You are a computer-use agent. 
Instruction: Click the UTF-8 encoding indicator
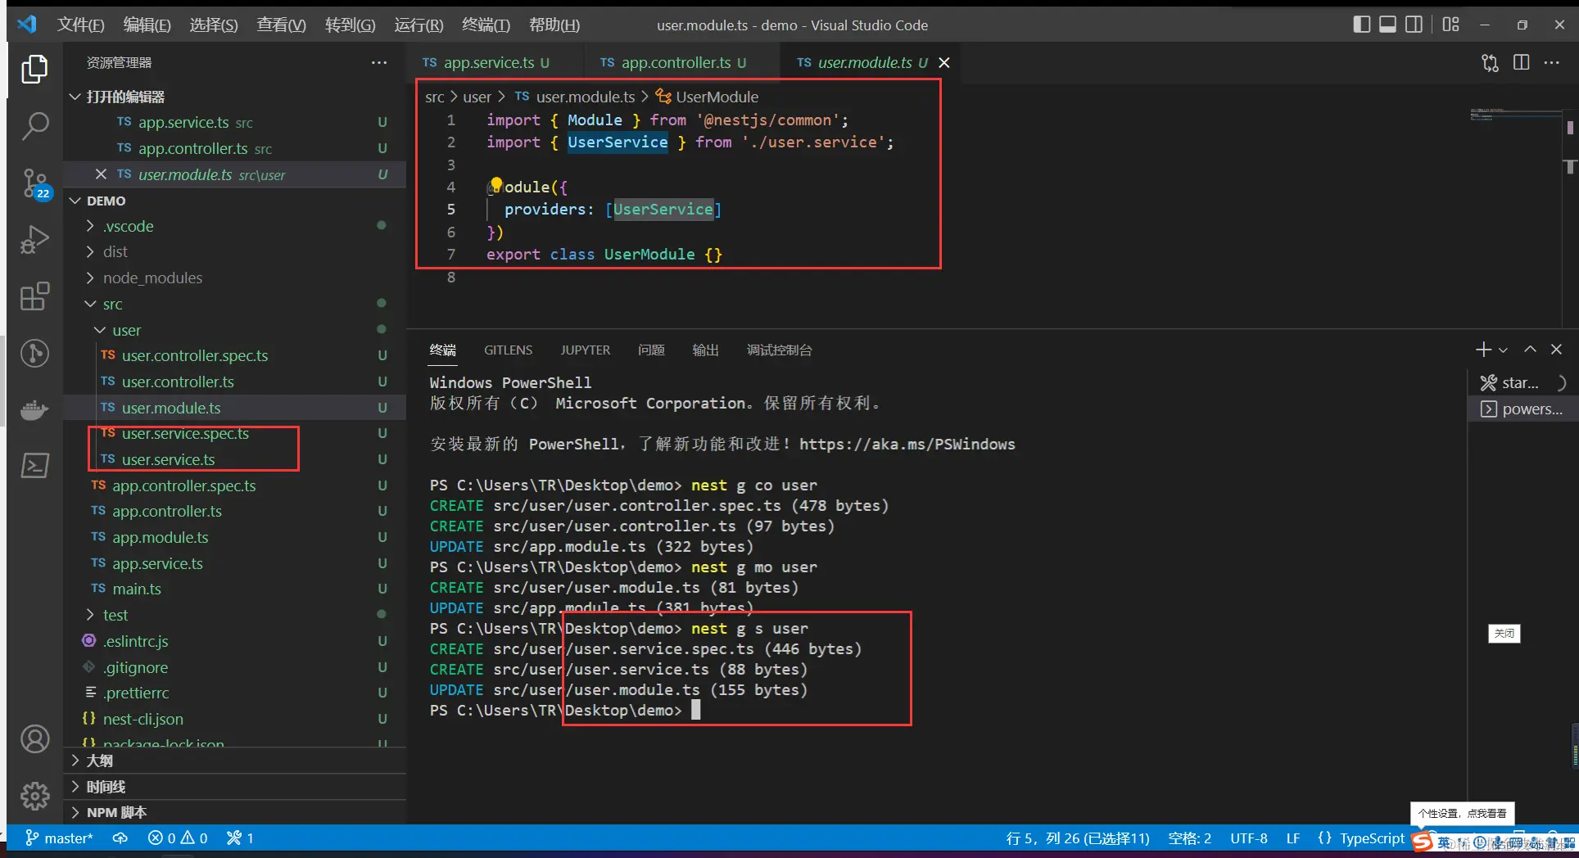coord(1249,838)
